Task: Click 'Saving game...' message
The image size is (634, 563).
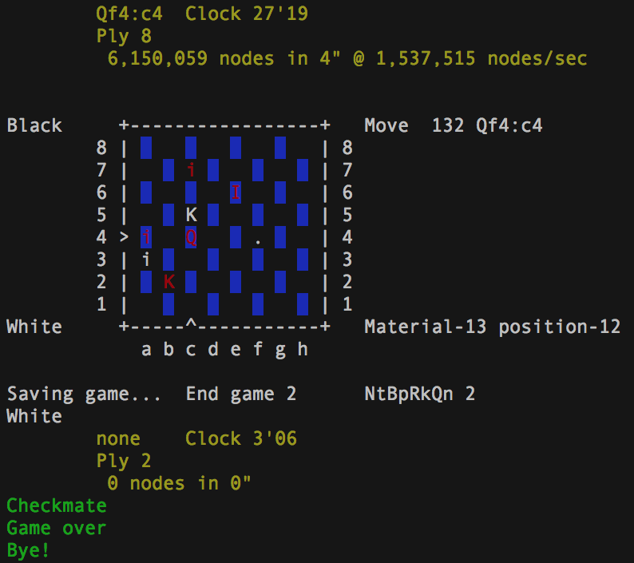Action: pos(84,394)
